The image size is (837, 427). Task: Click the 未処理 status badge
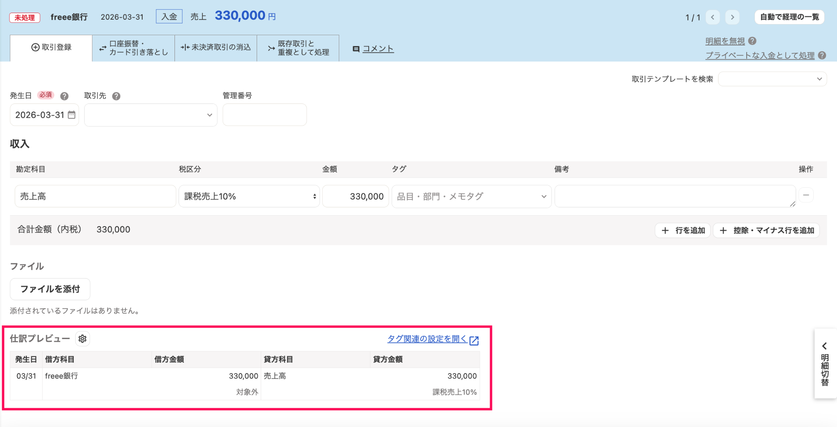coord(25,18)
